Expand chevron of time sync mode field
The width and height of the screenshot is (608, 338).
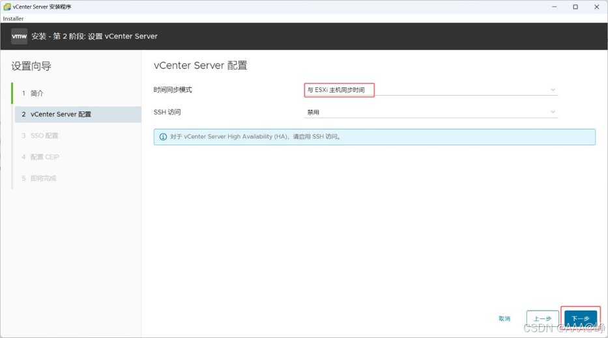[x=553, y=90]
